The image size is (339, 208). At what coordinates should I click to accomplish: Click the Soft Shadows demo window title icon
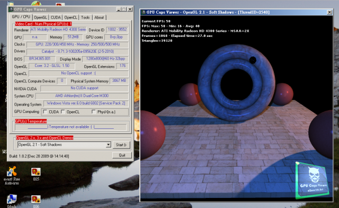click(144, 12)
